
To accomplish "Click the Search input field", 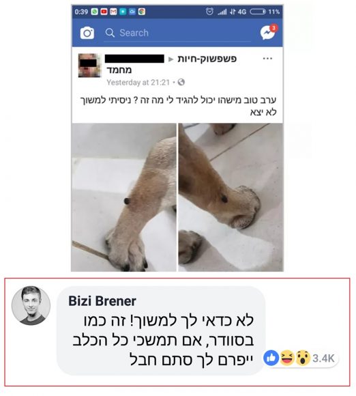I will (x=177, y=33).
